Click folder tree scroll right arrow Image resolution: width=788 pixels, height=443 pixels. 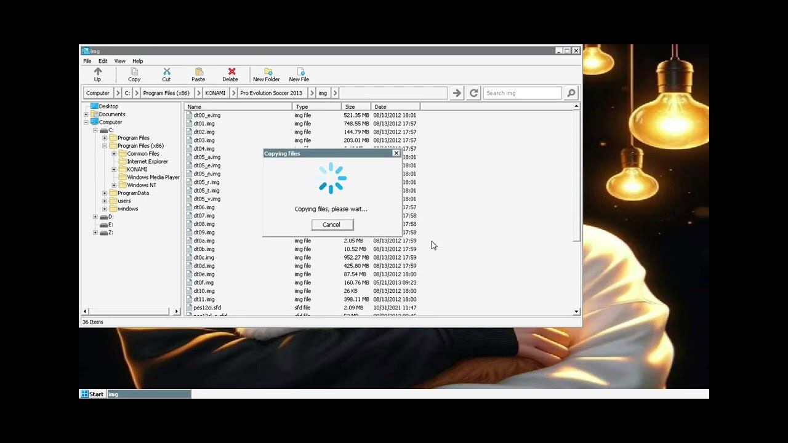coord(177,312)
